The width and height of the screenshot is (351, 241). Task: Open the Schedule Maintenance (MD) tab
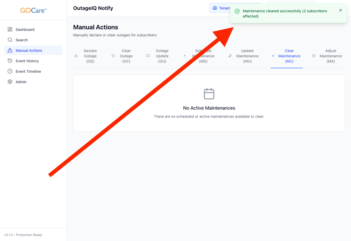[200, 56]
